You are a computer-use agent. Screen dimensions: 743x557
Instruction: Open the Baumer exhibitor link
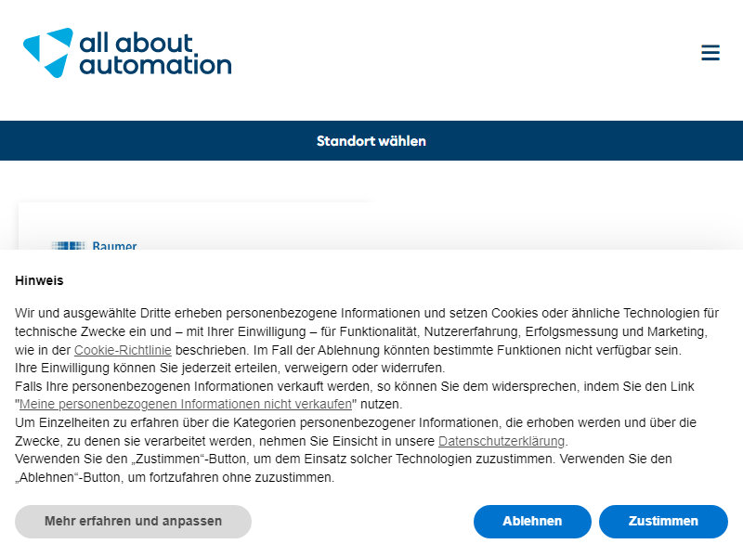click(114, 245)
